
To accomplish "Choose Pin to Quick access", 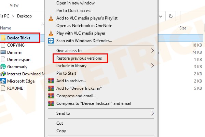I will pyautogui.click(x=74, y=11).
